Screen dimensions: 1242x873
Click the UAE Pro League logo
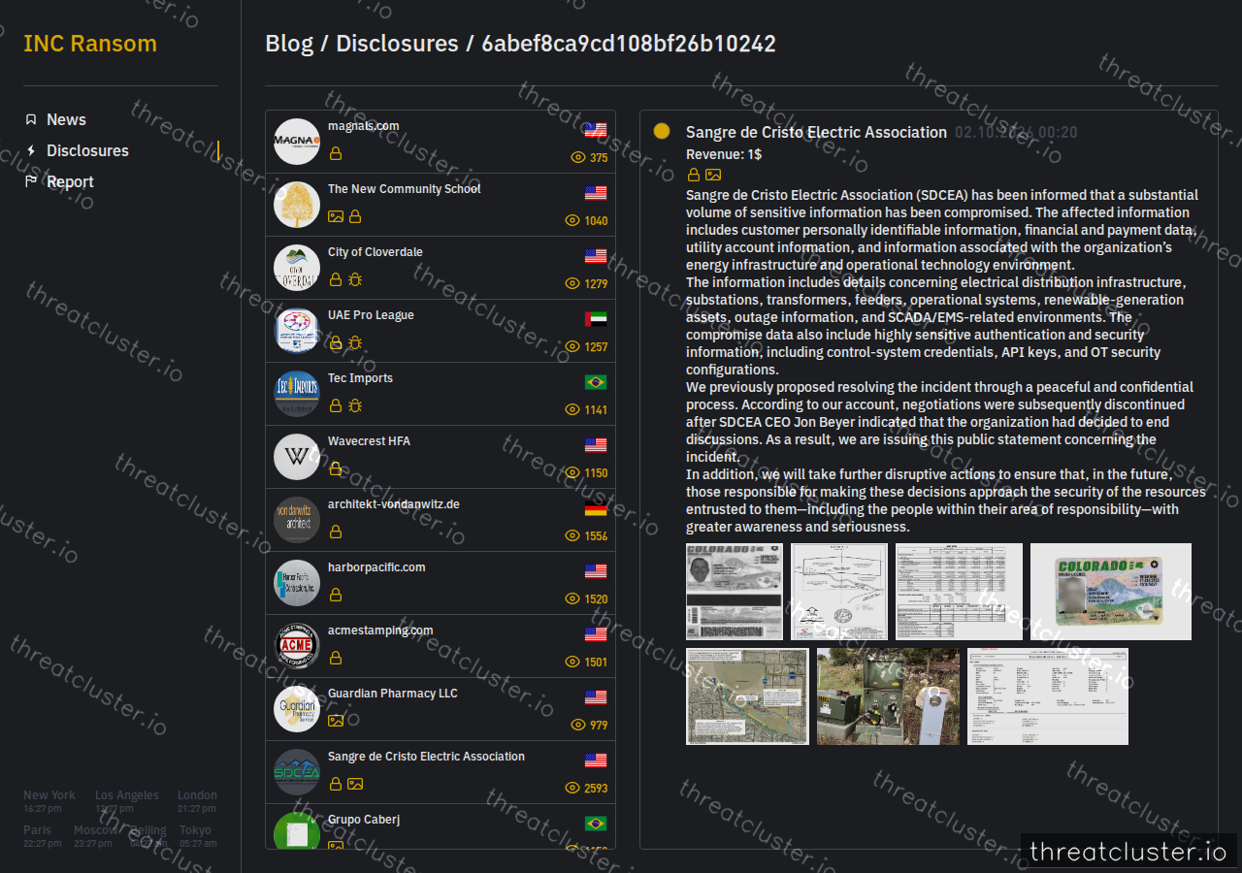tap(297, 331)
